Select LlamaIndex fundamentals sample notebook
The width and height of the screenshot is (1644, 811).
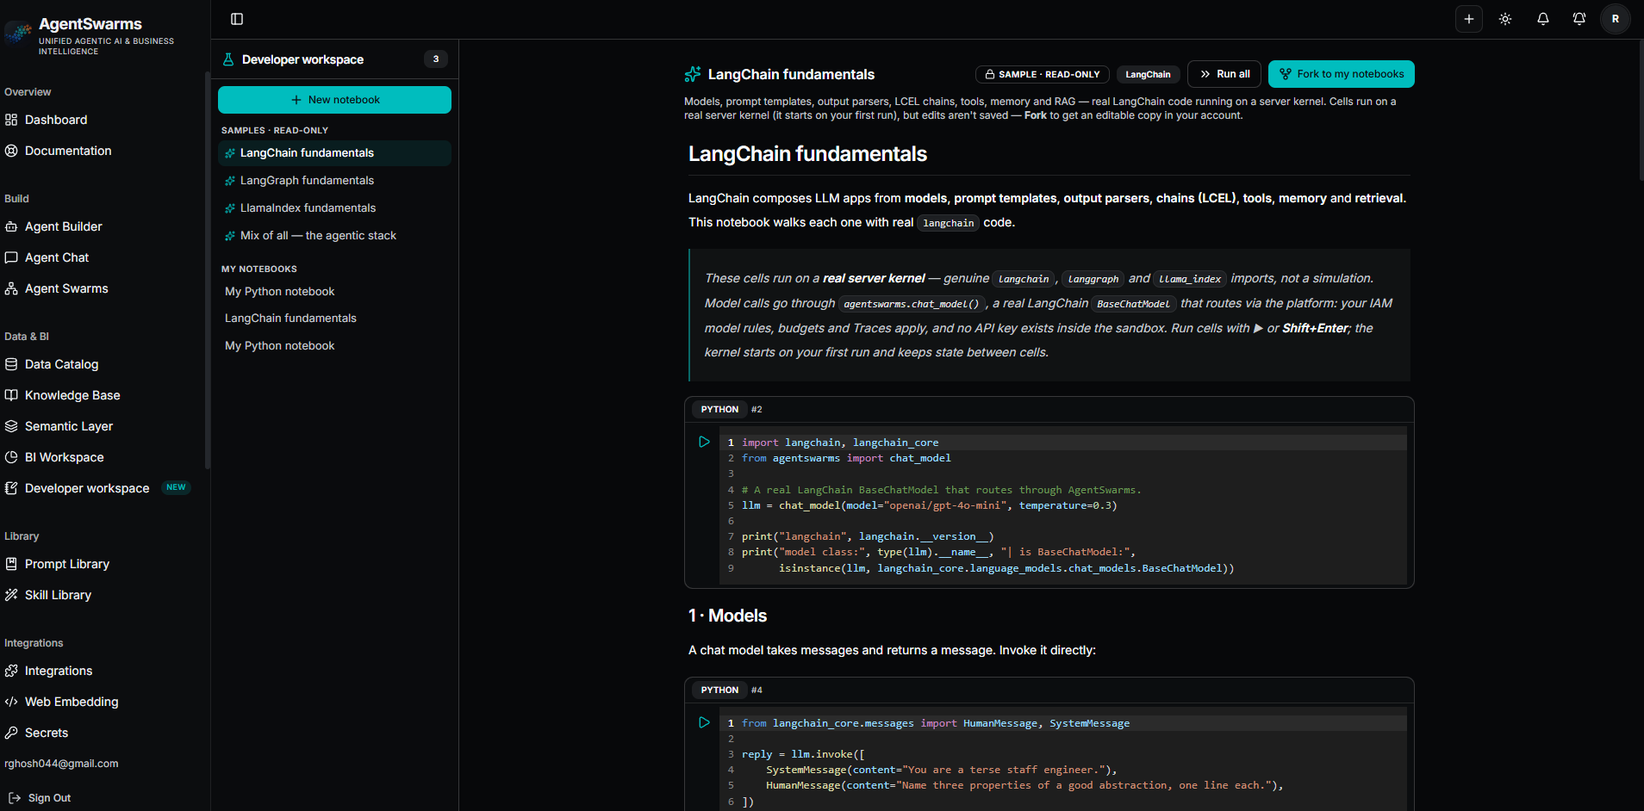(x=334, y=208)
